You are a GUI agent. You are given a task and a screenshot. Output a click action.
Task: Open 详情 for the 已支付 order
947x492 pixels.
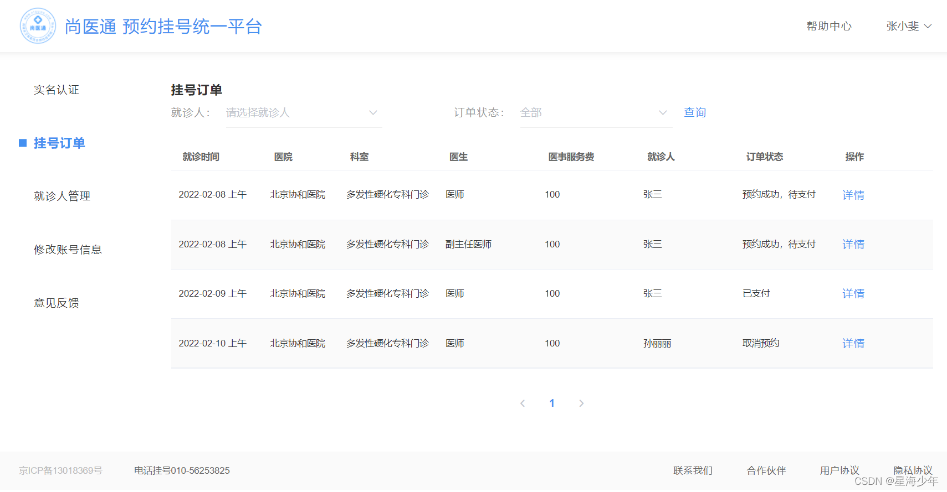coord(853,293)
